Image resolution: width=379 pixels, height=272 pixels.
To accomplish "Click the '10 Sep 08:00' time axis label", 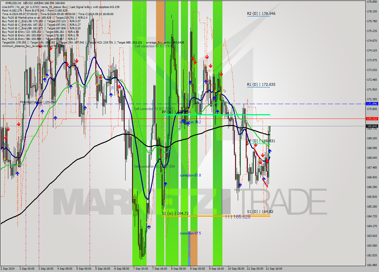I will [x=236, y=269].
